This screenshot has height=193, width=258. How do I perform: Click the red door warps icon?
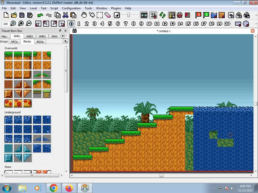click(x=187, y=15)
